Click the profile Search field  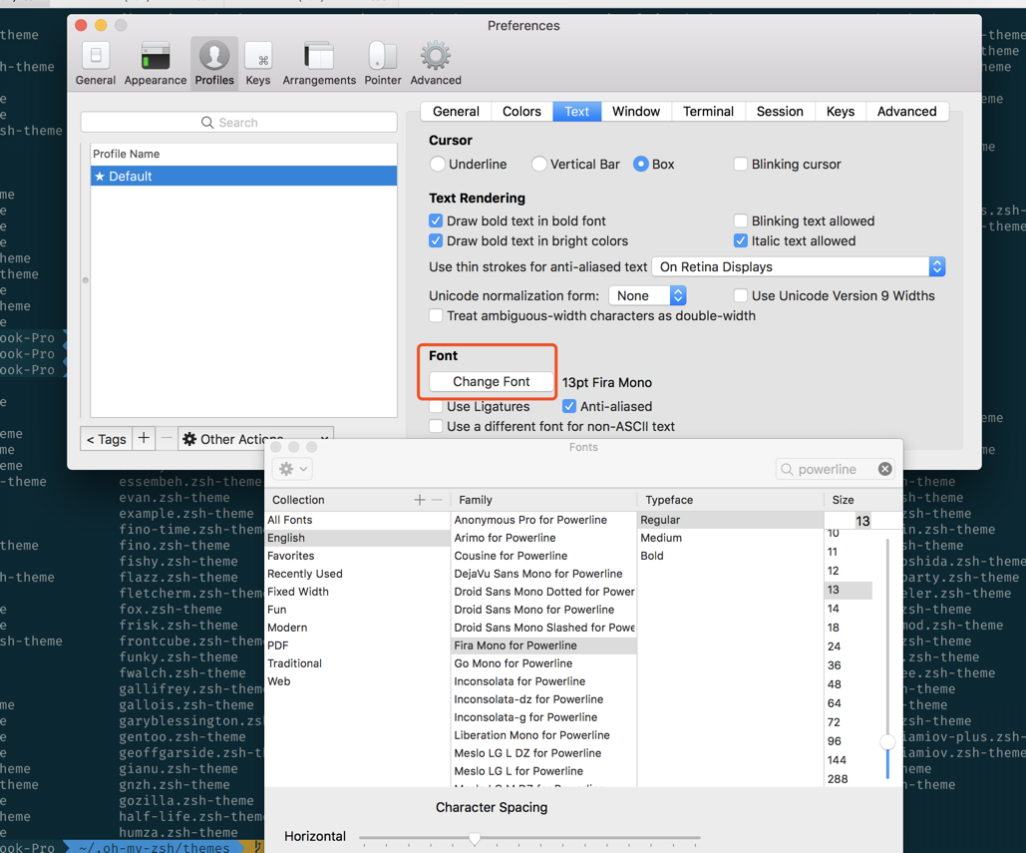tap(238, 123)
